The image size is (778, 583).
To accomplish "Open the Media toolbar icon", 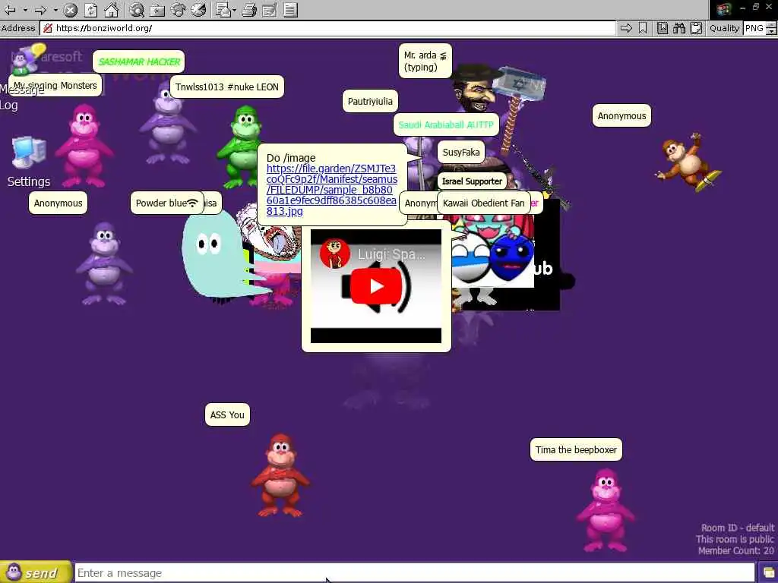I will (178, 9).
